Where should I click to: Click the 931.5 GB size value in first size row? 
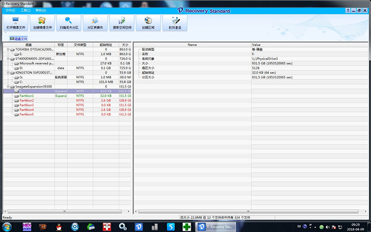tap(272, 63)
